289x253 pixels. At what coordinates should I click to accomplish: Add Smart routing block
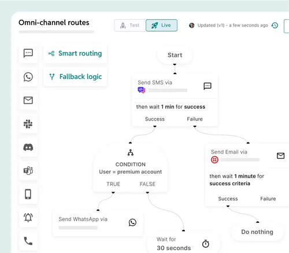point(75,53)
